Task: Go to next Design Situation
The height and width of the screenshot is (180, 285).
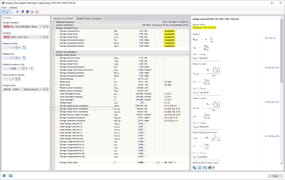Action: point(47,27)
